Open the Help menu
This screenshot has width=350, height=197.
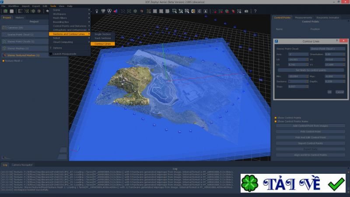pyautogui.click(x=70, y=6)
